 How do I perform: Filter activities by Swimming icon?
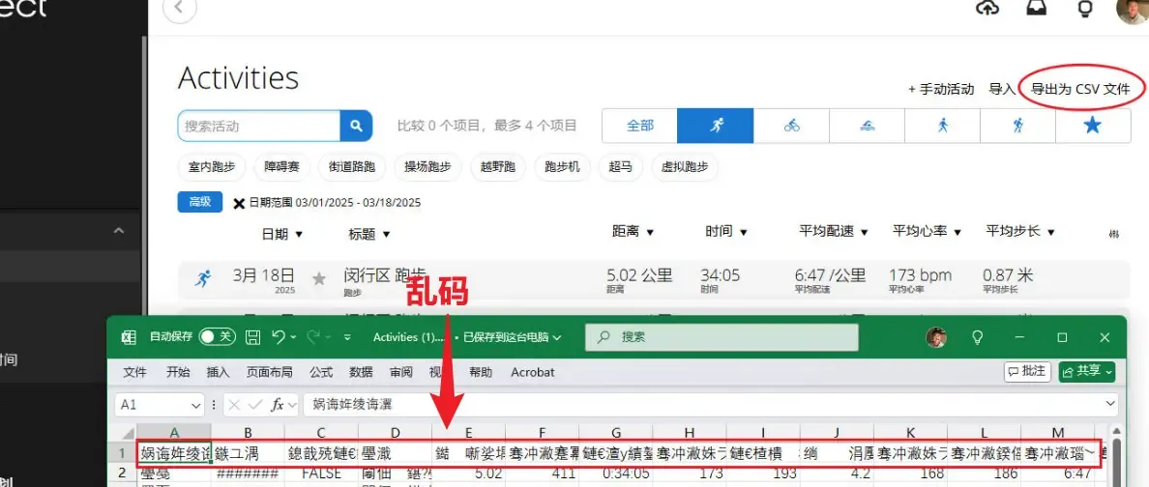point(868,126)
